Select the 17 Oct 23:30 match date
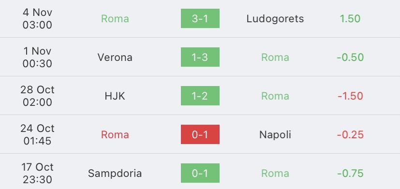The height and width of the screenshot is (189, 400). click(x=38, y=174)
